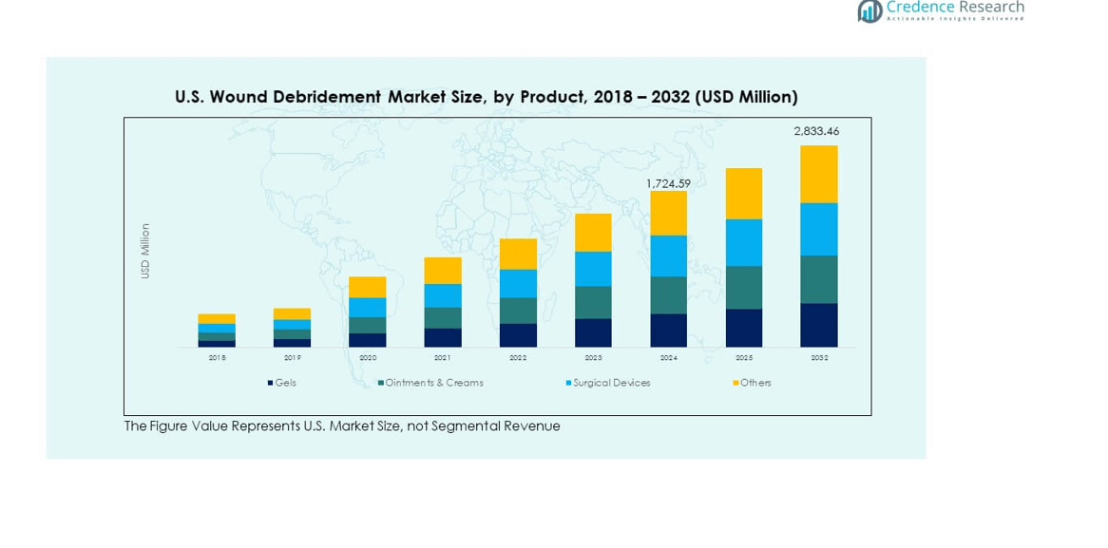
Task: Click the 2023 x-axis year label
Action: pyautogui.click(x=593, y=358)
